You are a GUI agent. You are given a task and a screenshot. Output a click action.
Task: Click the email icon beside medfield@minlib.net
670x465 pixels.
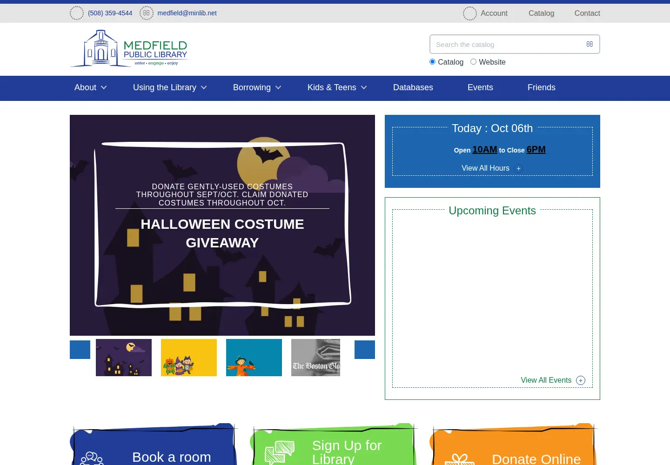click(147, 13)
